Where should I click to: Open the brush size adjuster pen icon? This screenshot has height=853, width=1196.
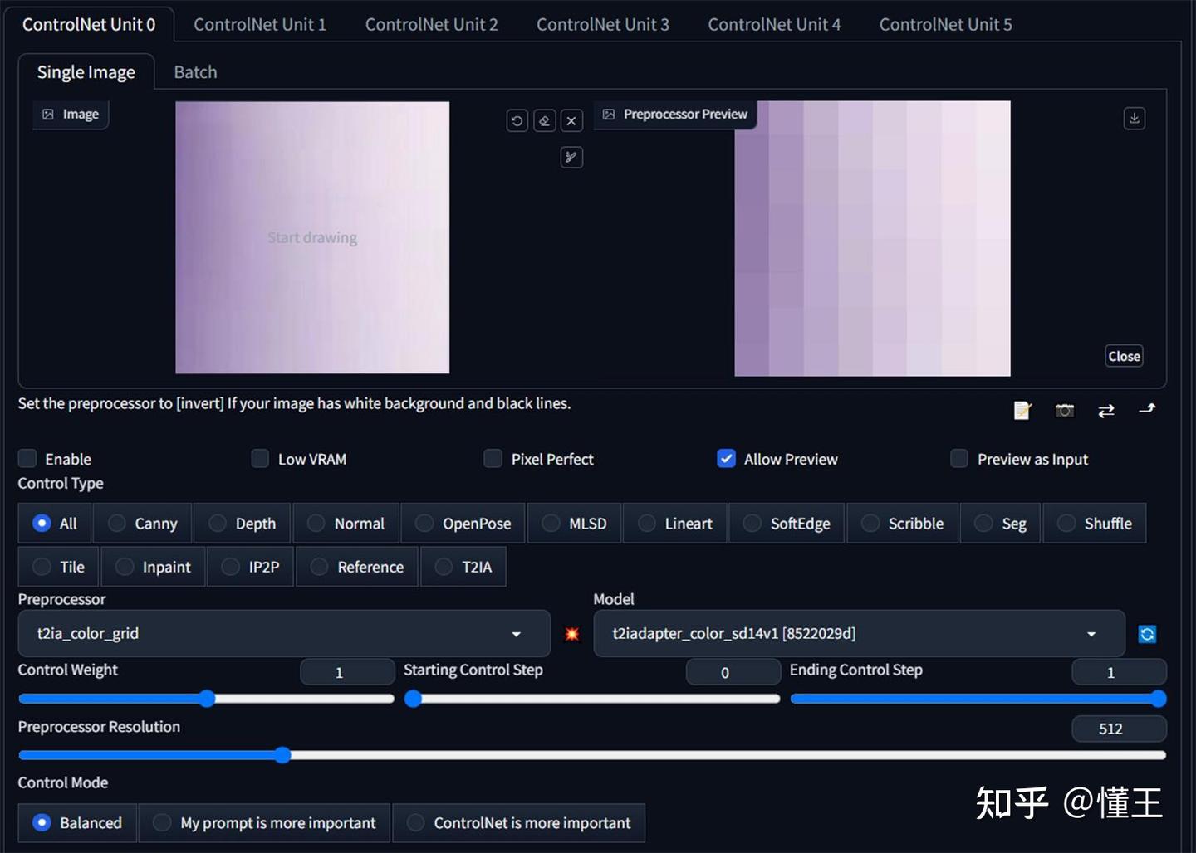coord(571,157)
